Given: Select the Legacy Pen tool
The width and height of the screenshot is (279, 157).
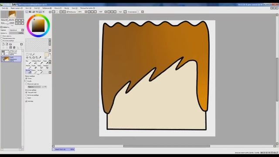Looking at the screenshot, I should click(40, 72).
